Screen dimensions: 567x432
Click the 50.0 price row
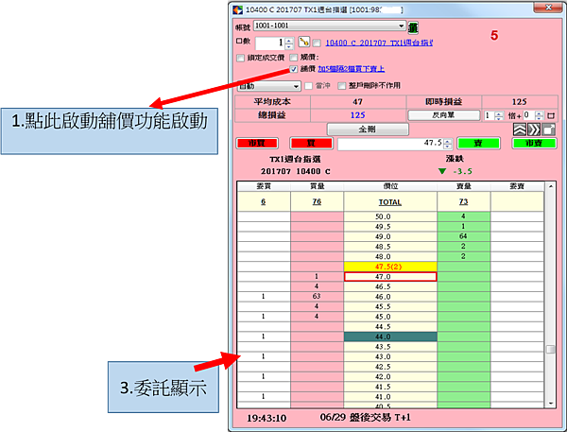coord(390,216)
